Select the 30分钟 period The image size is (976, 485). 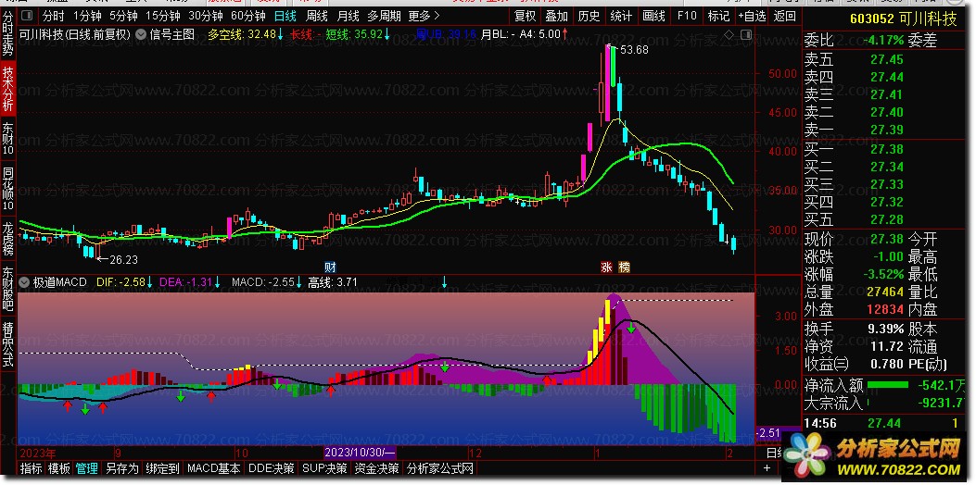point(206,16)
